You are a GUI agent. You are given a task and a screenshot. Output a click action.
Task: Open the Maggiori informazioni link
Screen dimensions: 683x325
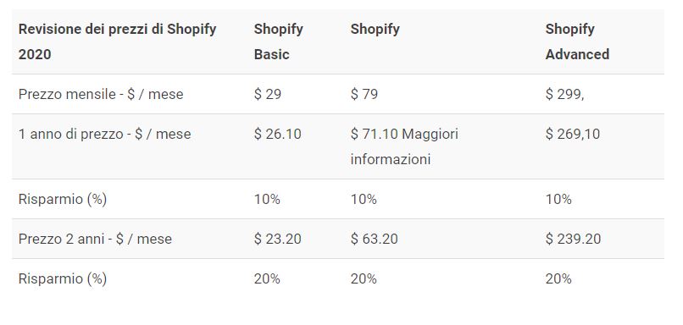[404, 146]
